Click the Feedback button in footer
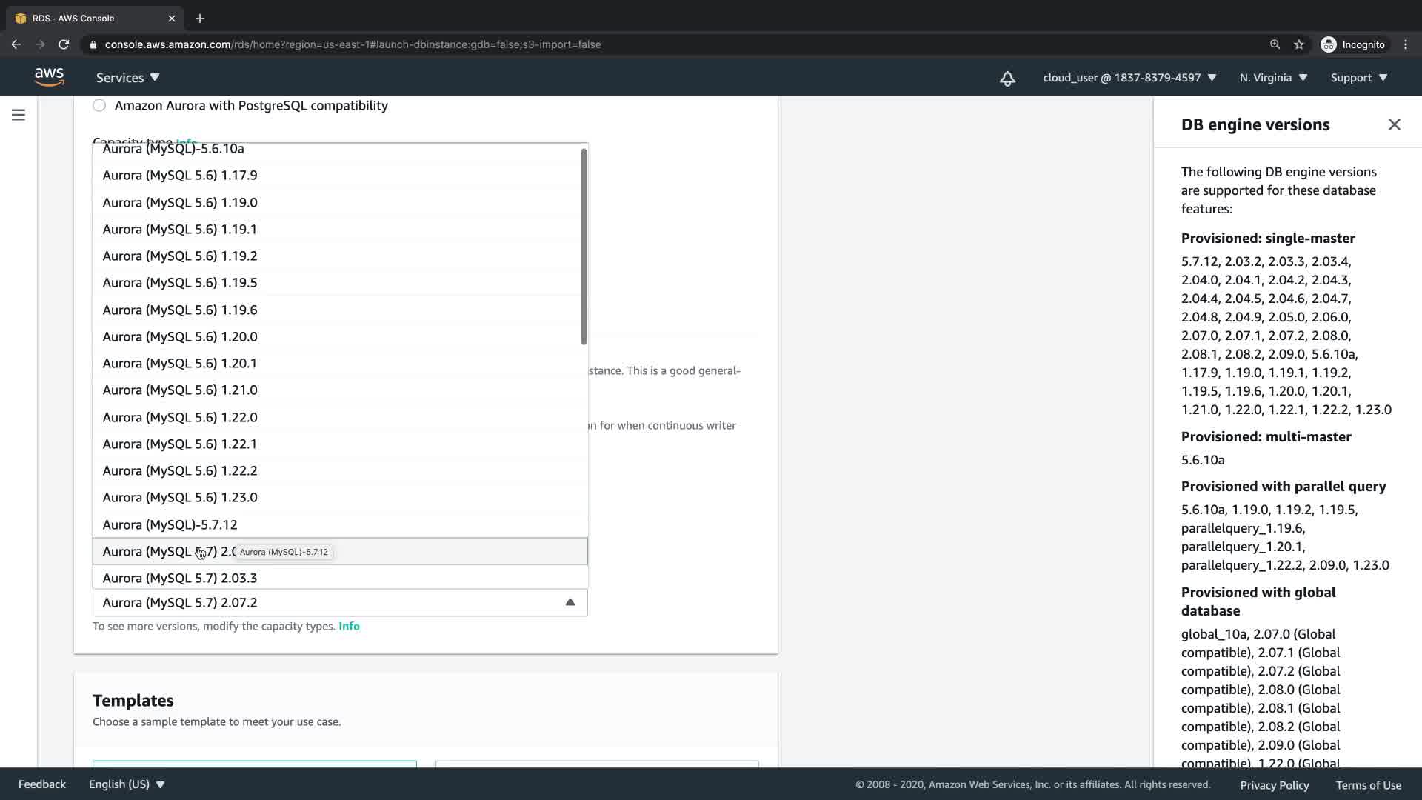The width and height of the screenshot is (1422, 800). (41, 784)
